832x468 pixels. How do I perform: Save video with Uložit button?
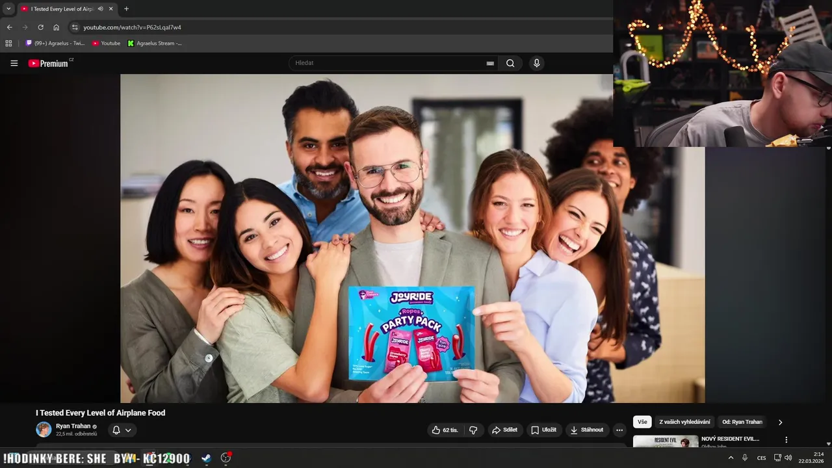click(543, 430)
